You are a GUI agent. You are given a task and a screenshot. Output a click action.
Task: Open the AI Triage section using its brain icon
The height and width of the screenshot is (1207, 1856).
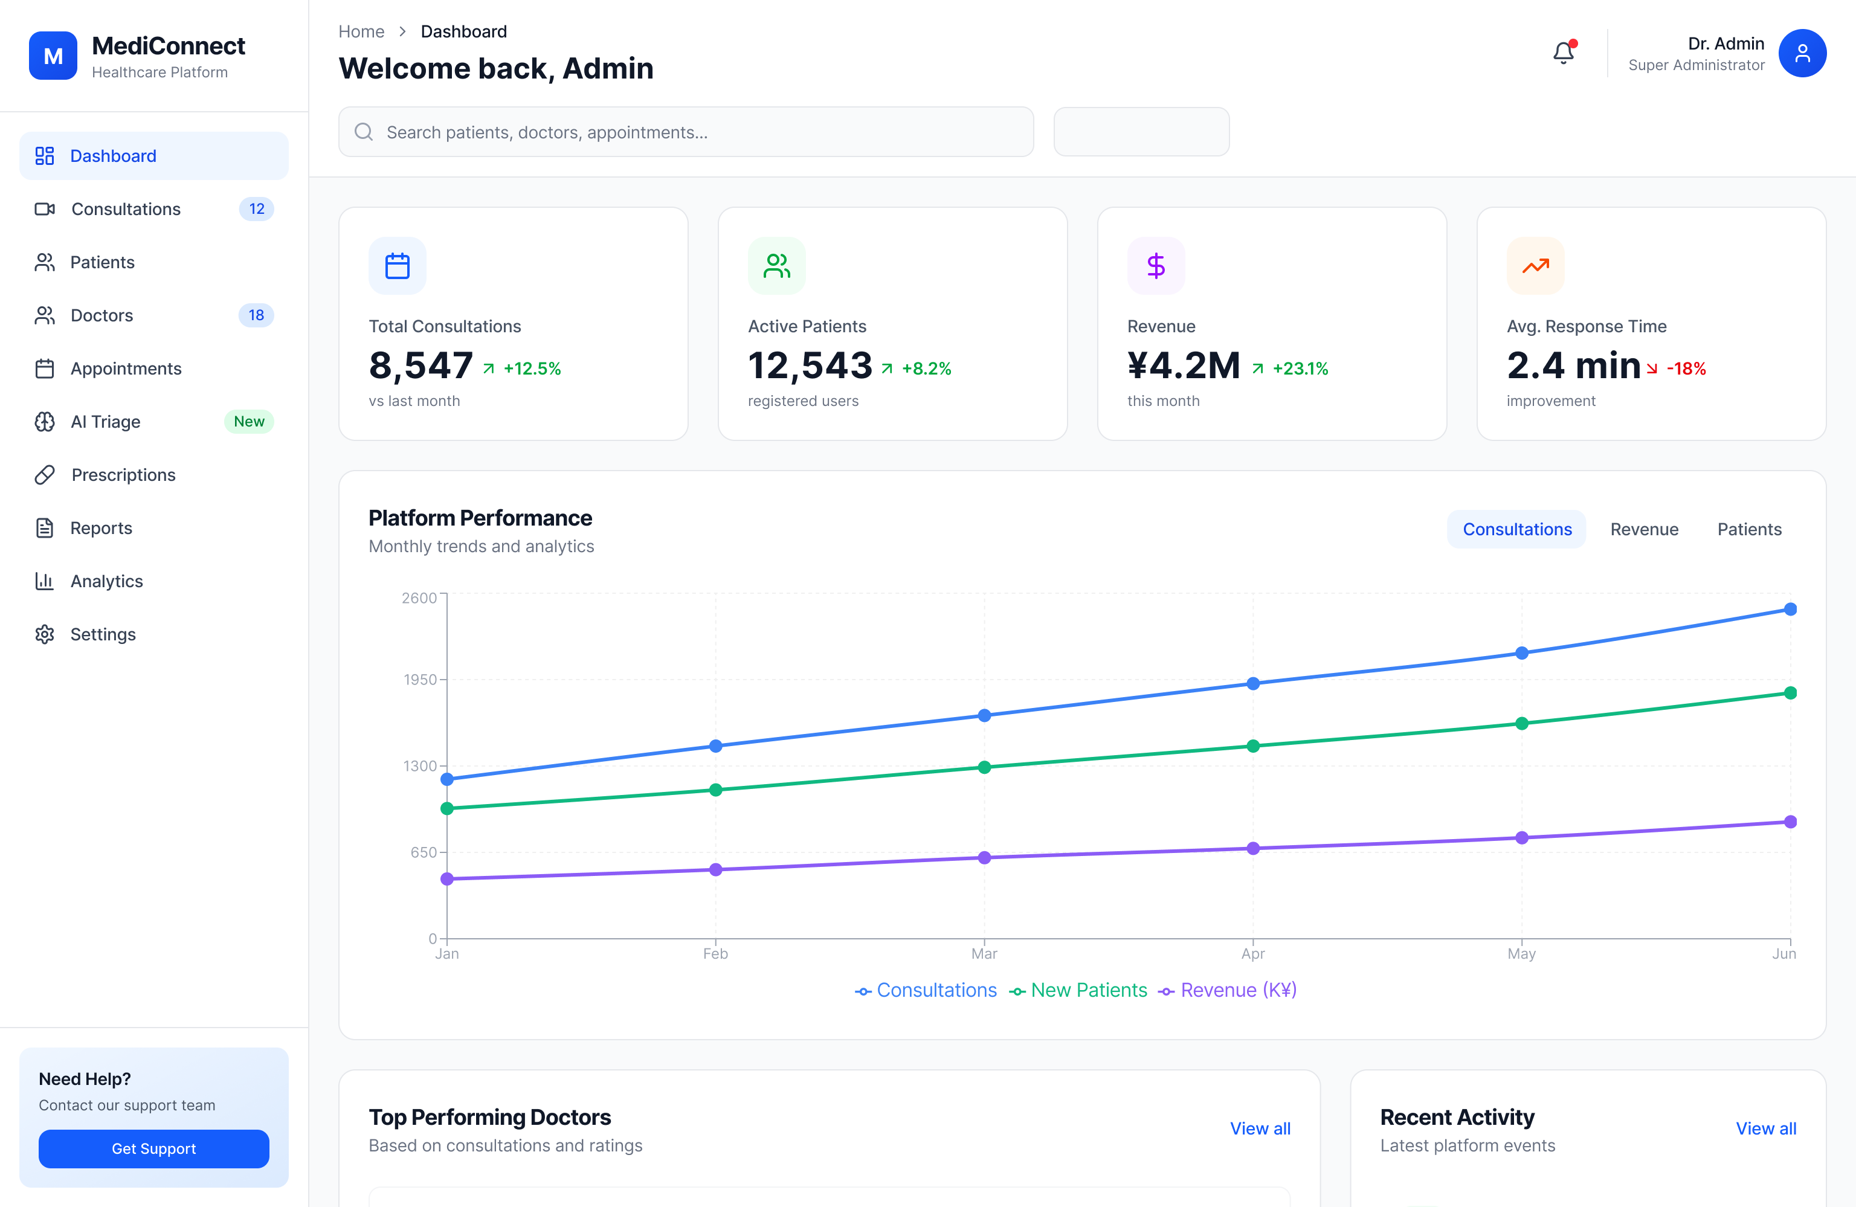tap(45, 421)
